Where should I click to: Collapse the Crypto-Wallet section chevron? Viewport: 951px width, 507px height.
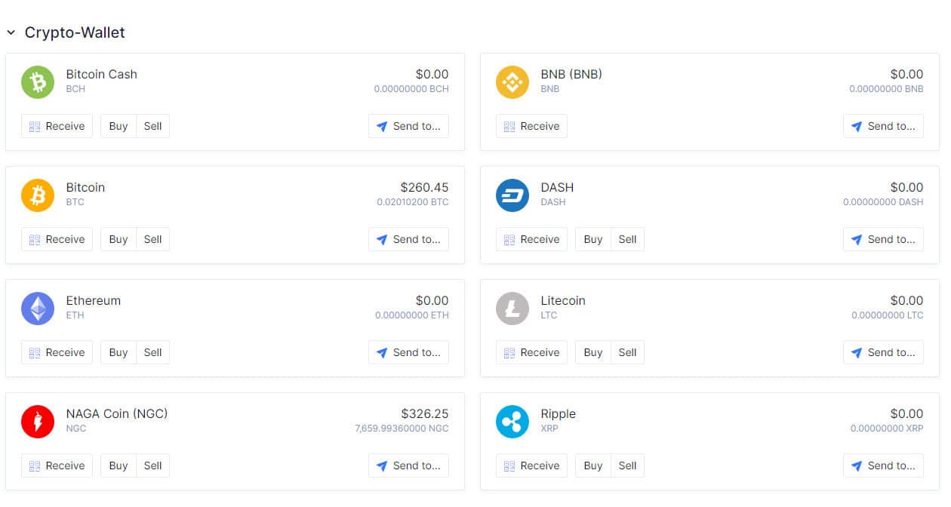point(11,32)
